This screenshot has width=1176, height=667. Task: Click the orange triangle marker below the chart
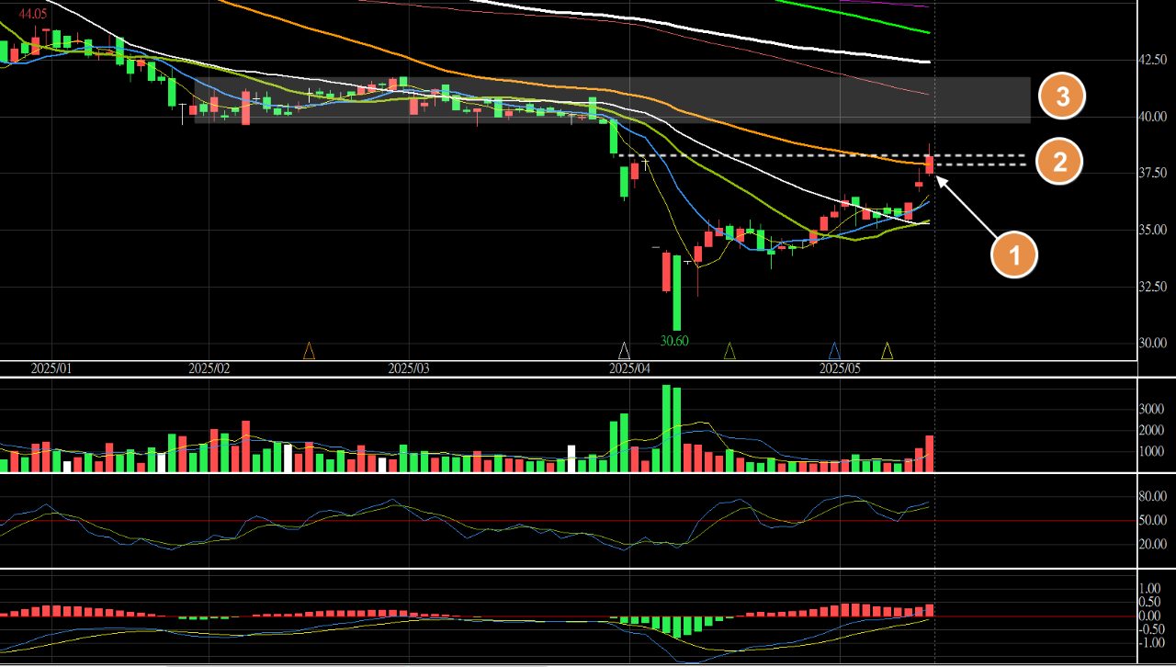(x=310, y=350)
